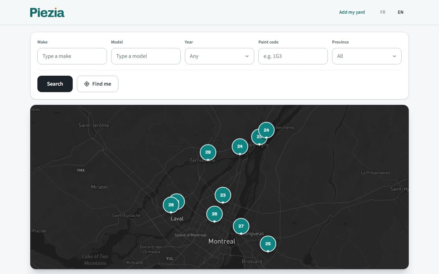Open the Add my yard link
The width and height of the screenshot is (439, 274).
[352, 12]
